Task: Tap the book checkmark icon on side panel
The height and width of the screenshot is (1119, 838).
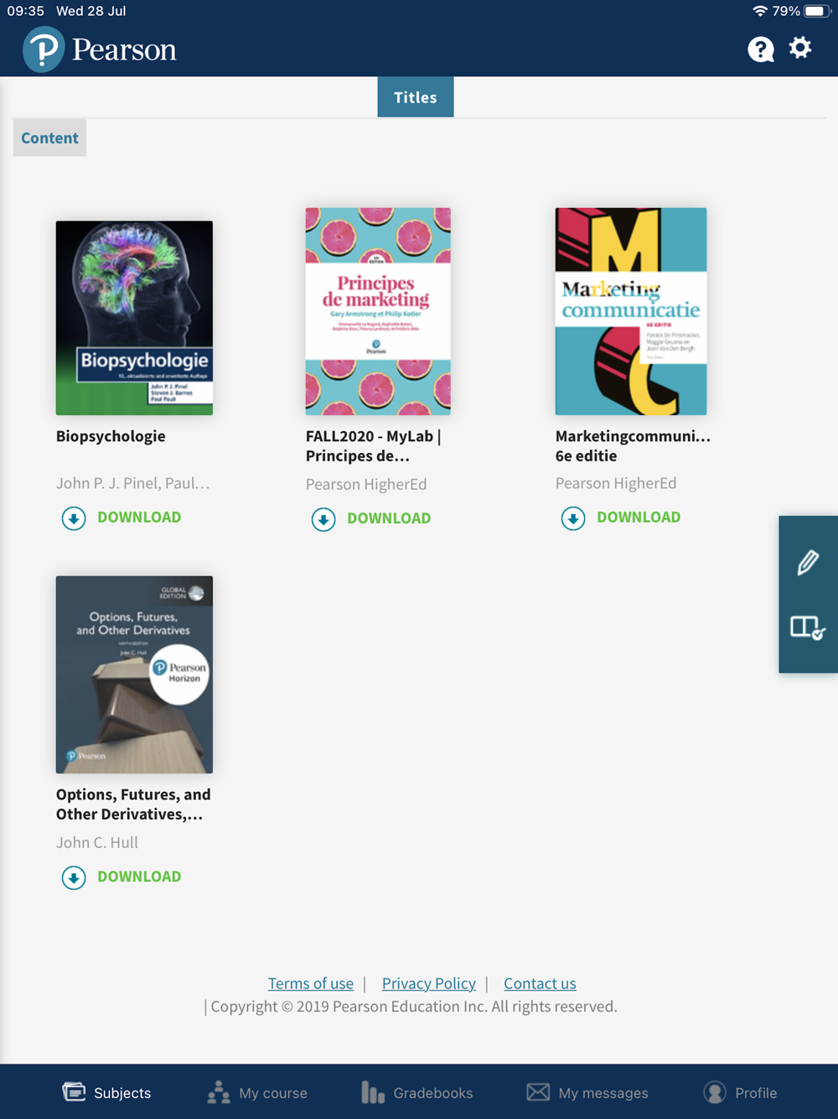Action: (808, 628)
